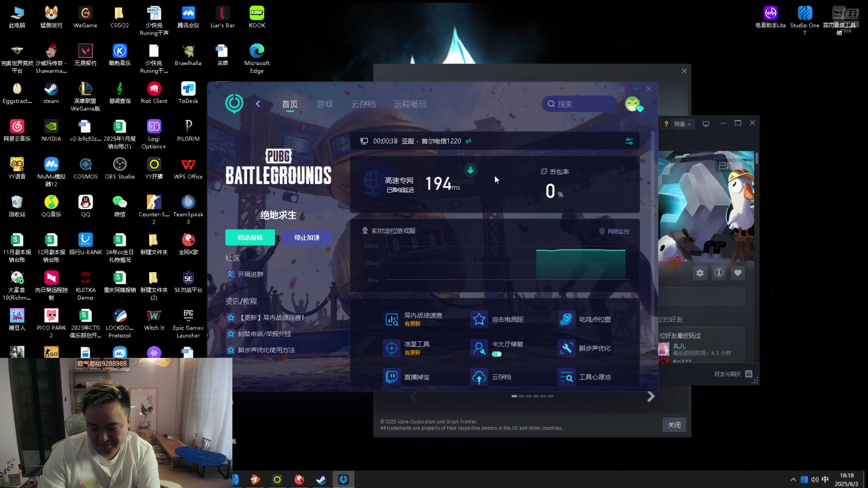Click the 搜索 search field
This screenshot has width=868, height=488.
580,104
